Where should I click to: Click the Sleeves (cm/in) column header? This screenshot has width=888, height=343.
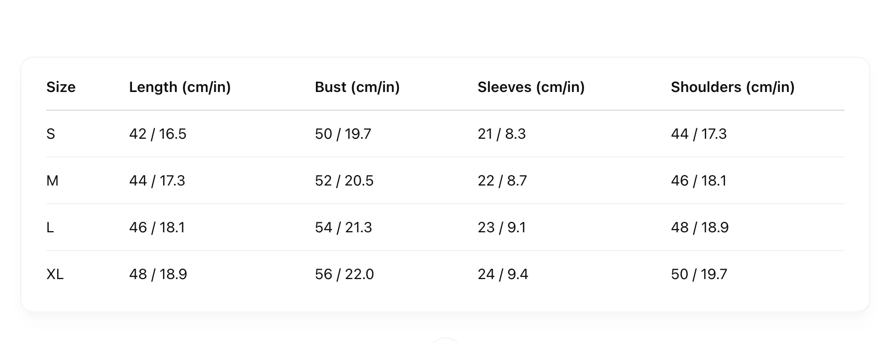531,87
